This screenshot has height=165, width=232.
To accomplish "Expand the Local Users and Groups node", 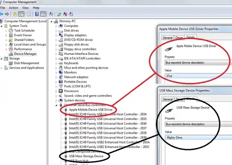I will [x=6, y=45].
